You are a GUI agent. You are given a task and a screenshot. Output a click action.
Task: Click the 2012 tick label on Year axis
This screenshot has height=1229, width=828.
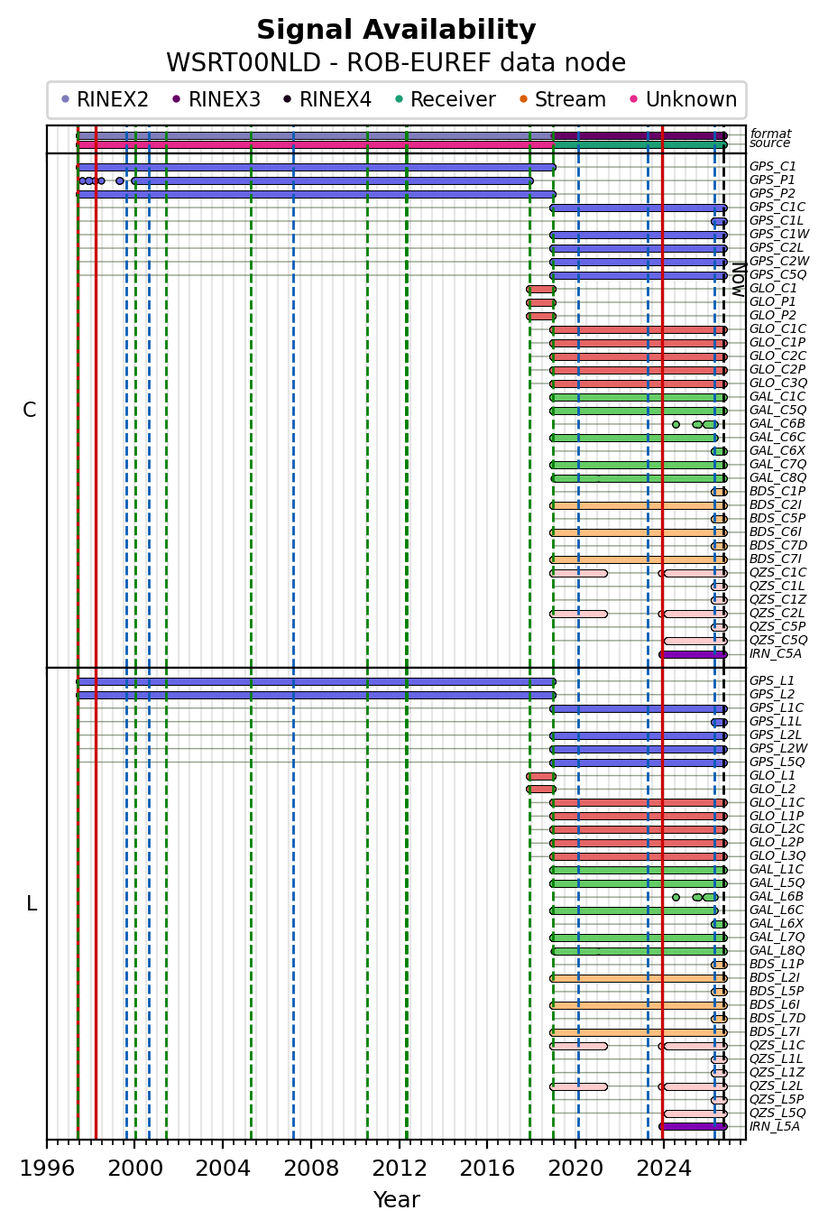pyautogui.click(x=400, y=1169)
